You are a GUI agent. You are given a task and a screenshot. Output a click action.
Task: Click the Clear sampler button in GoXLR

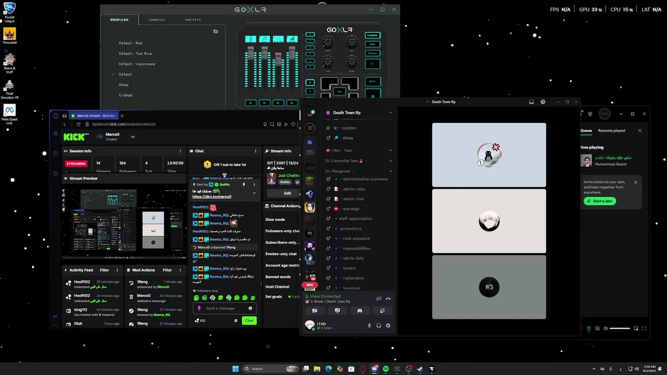click(x=339, y=91)
